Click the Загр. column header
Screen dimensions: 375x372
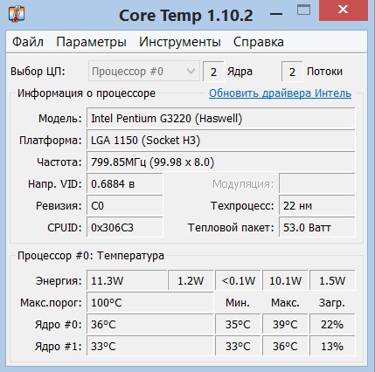[x=332, y=303]
